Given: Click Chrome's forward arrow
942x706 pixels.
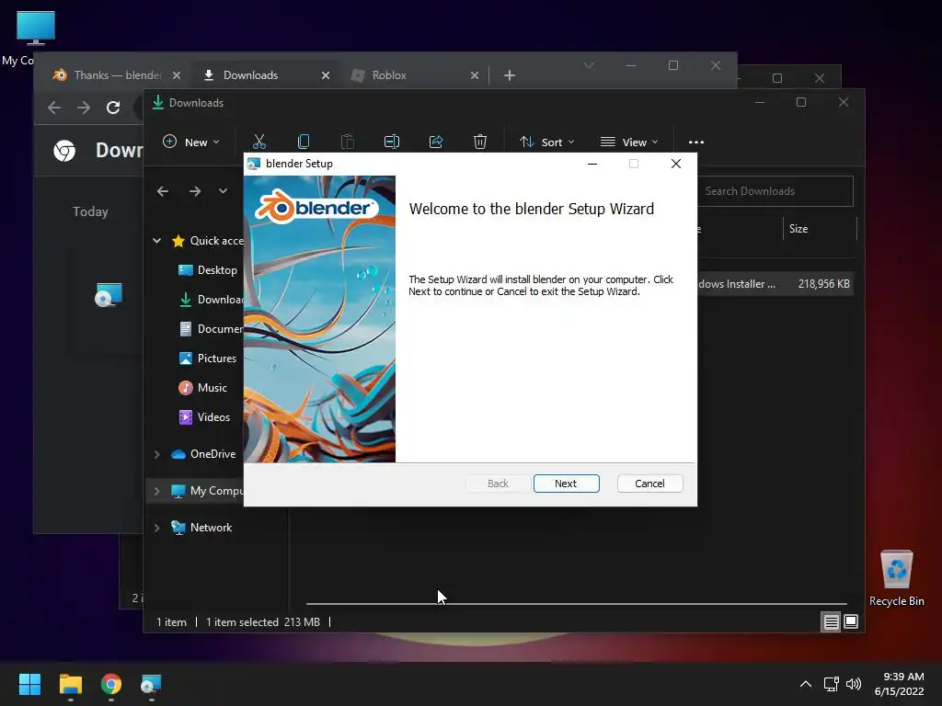Looking at the screenshot, I should (x=84, y=108).
